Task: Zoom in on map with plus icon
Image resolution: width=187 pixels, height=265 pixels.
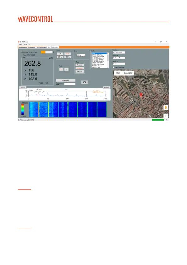Action: pyautogui.click(x=166, y=116)
